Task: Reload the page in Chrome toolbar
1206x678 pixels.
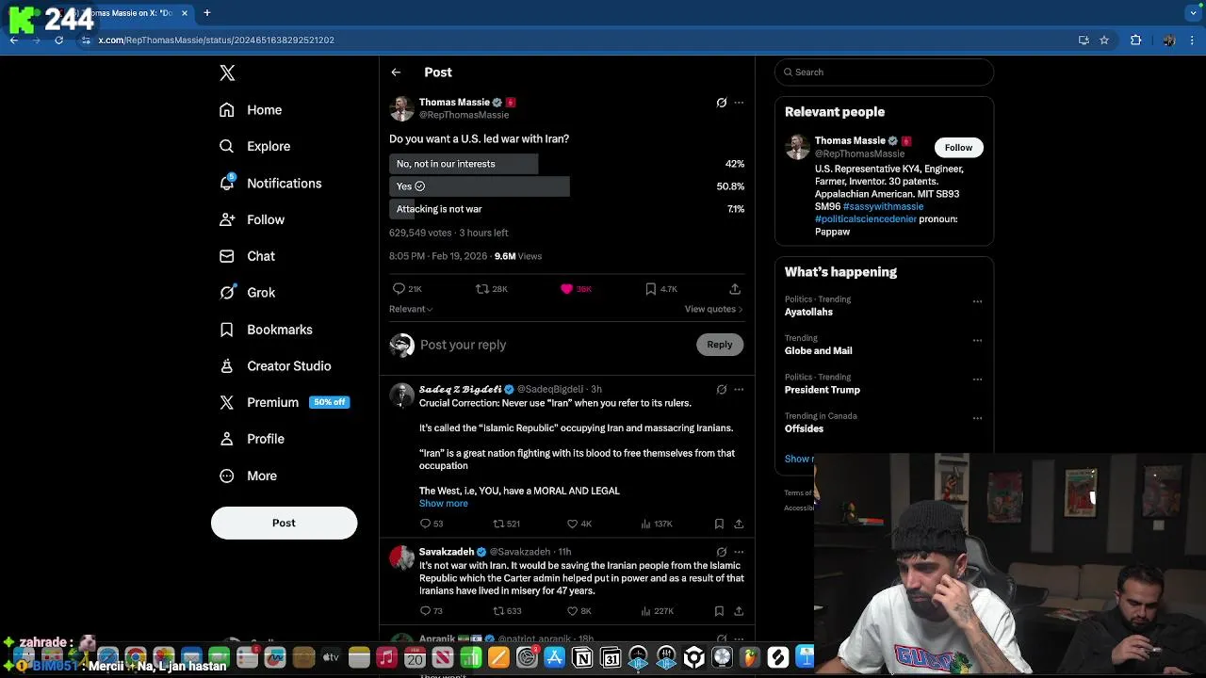Action: tap(58, 40)
